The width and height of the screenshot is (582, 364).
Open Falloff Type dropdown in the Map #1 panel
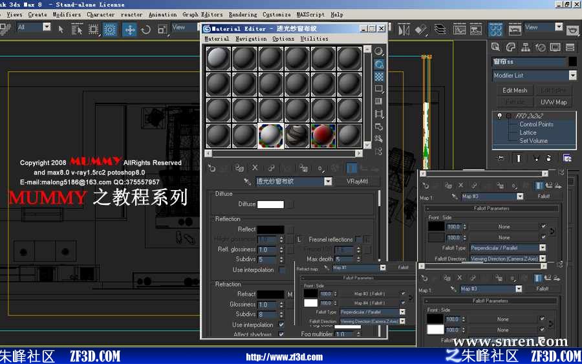pos(402,312)
